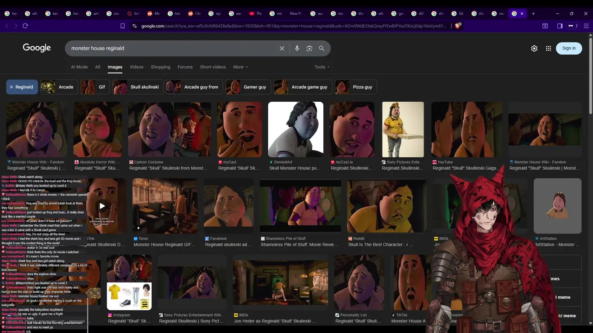The height and width of the screenshot is (333, 593).
Task: Open the myCast Reginald thumbnail holding chin
Action: pyautogui.click(x=240, y=129)
